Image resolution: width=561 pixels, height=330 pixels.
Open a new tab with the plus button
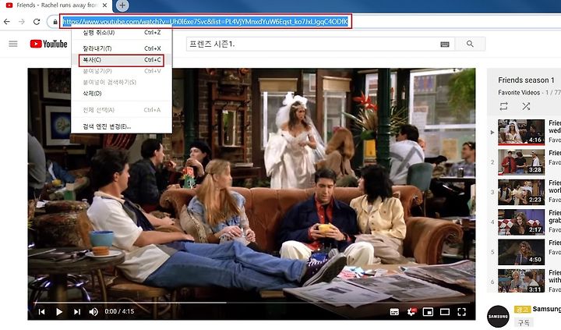pos(122,5)
